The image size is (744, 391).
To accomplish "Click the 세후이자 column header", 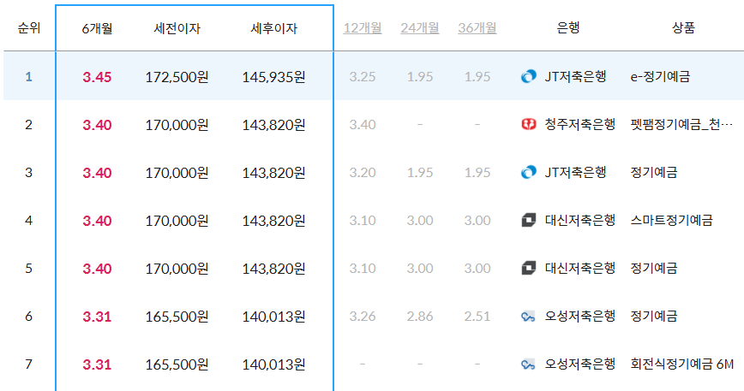I will tap(273, 28).
